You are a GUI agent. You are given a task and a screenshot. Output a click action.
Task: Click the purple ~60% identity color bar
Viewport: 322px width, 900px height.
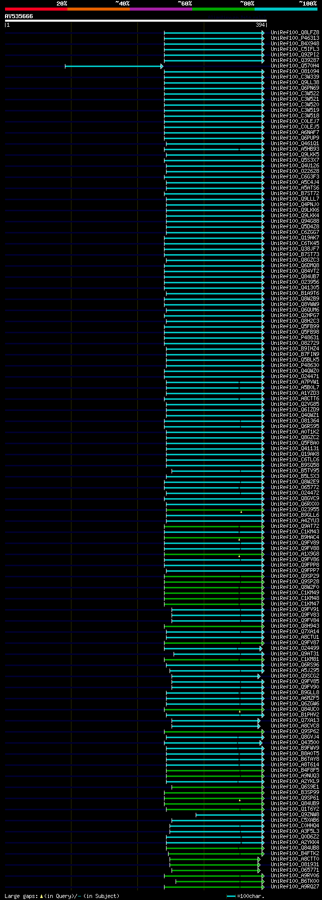click(x=161, y=9)
